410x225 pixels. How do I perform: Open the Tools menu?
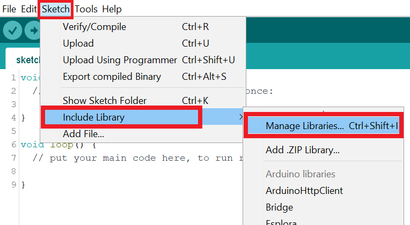[x=86, y=9]
